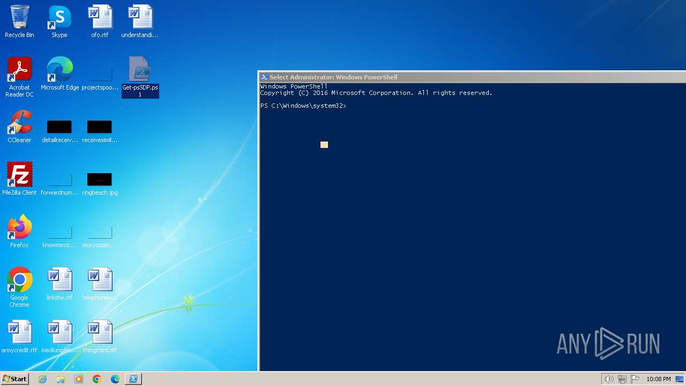
Task: Open Acrobat Reader DC shortcut
Action: (19, 77)
